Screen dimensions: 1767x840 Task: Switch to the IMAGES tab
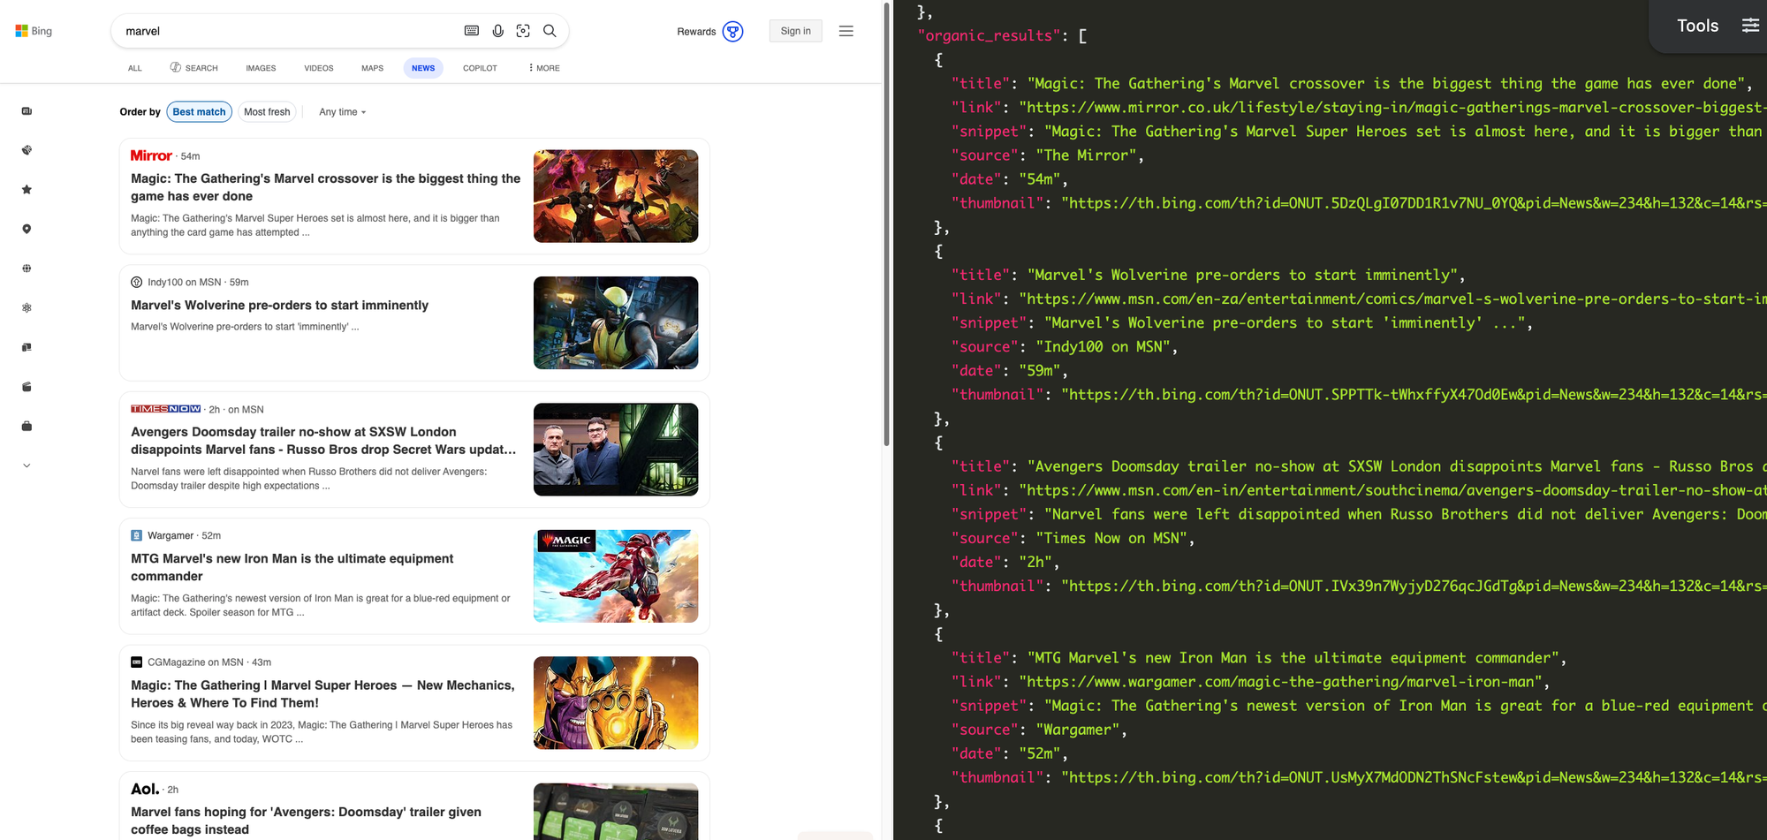[261, 68]
